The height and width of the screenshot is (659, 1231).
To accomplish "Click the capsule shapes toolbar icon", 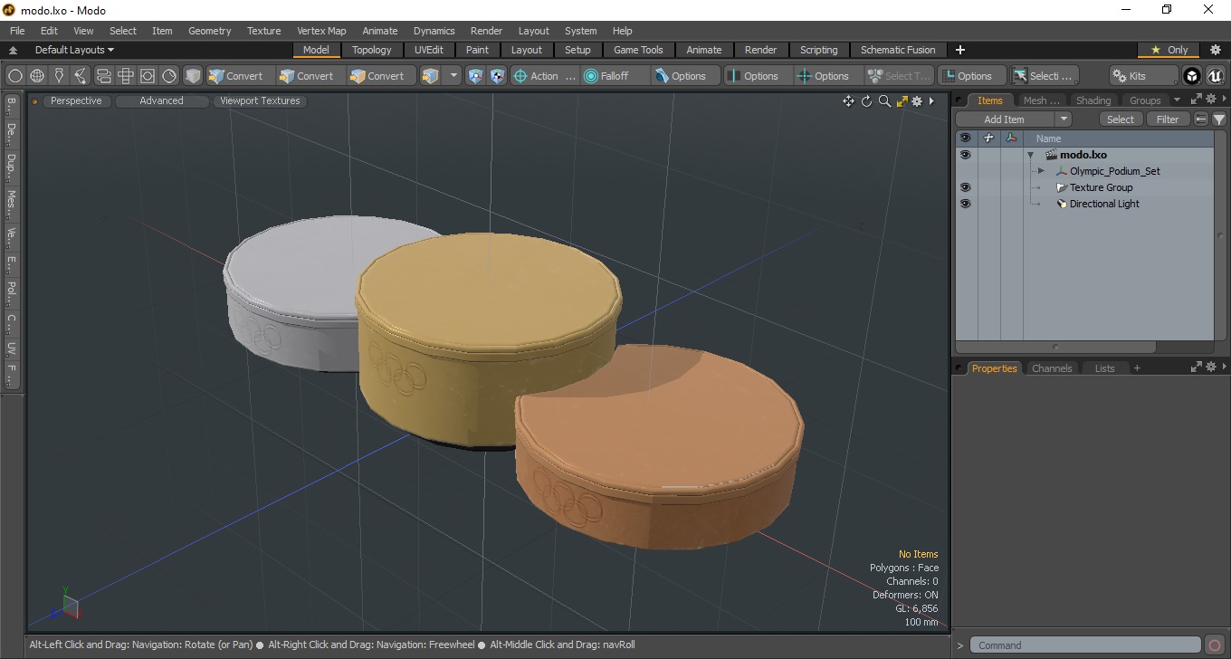I will 103,76.
